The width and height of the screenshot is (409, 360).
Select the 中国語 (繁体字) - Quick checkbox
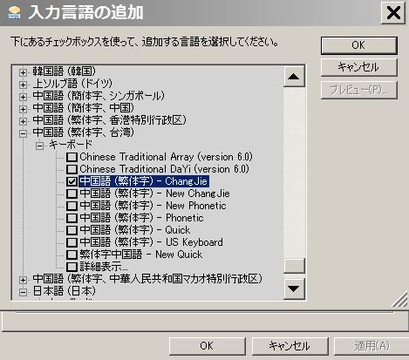pyautogui.click(x=72, y=230)
